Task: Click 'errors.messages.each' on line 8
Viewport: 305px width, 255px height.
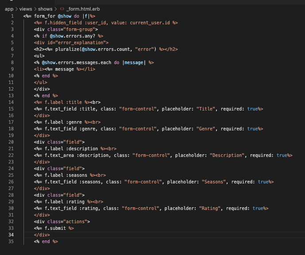Action: tap(85, 63)
